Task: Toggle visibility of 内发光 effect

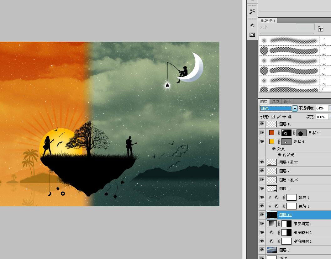Action: 280,155
